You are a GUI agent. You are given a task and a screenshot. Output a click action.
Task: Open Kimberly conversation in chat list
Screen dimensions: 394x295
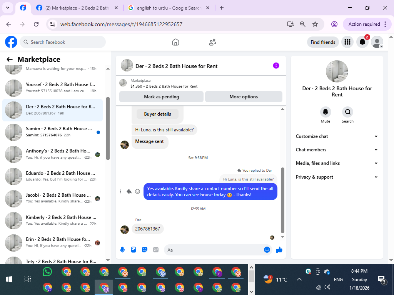tap(52, 220)
